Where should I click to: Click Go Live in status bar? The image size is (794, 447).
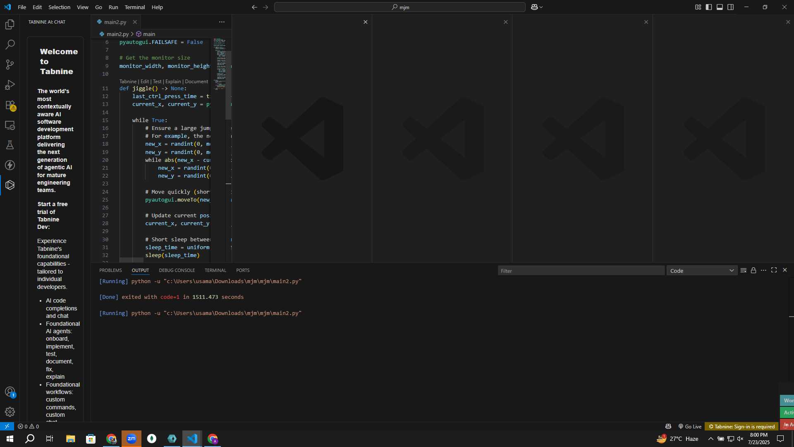690,426
